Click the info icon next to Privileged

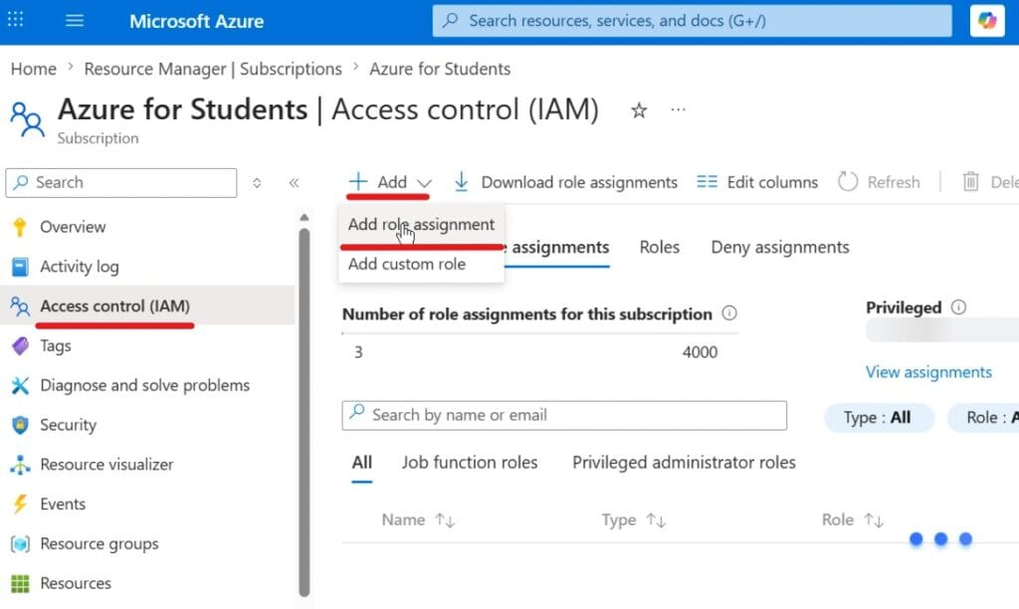(x=958, y=306)
